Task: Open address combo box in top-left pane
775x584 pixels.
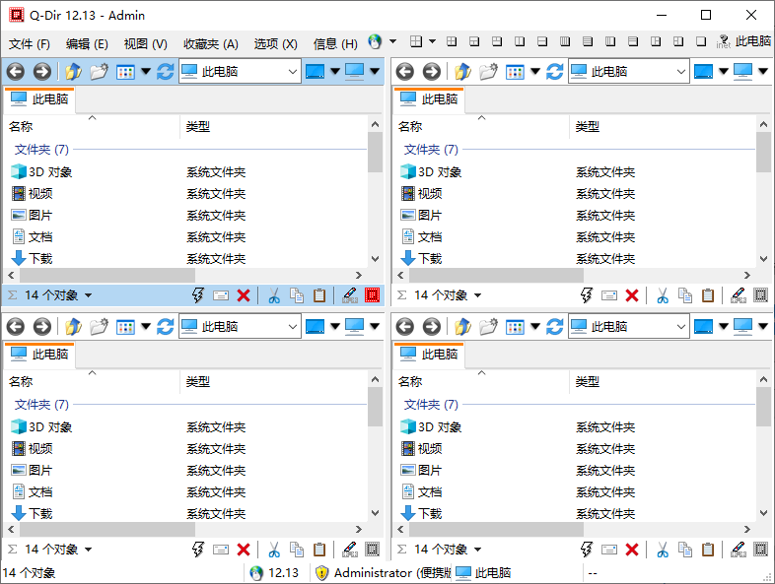Action: (293, 71)
